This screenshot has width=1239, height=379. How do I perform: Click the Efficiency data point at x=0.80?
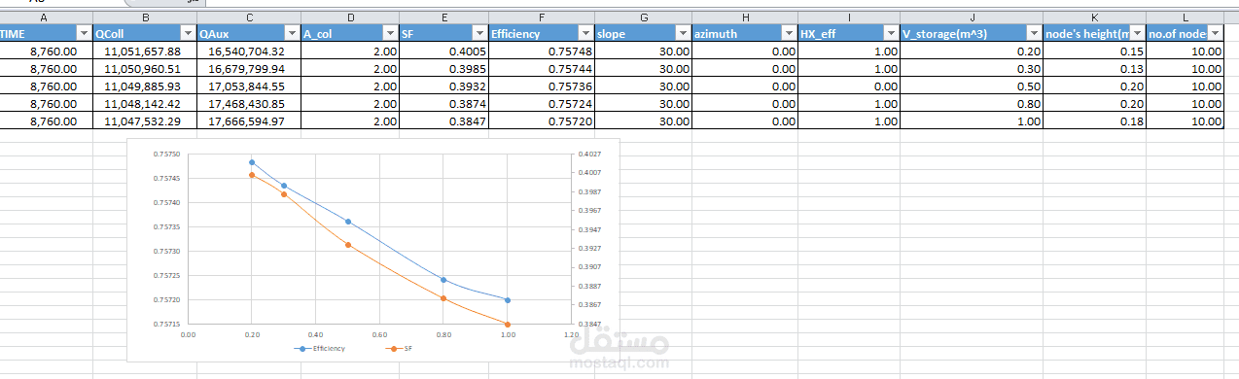coord(443,280)
